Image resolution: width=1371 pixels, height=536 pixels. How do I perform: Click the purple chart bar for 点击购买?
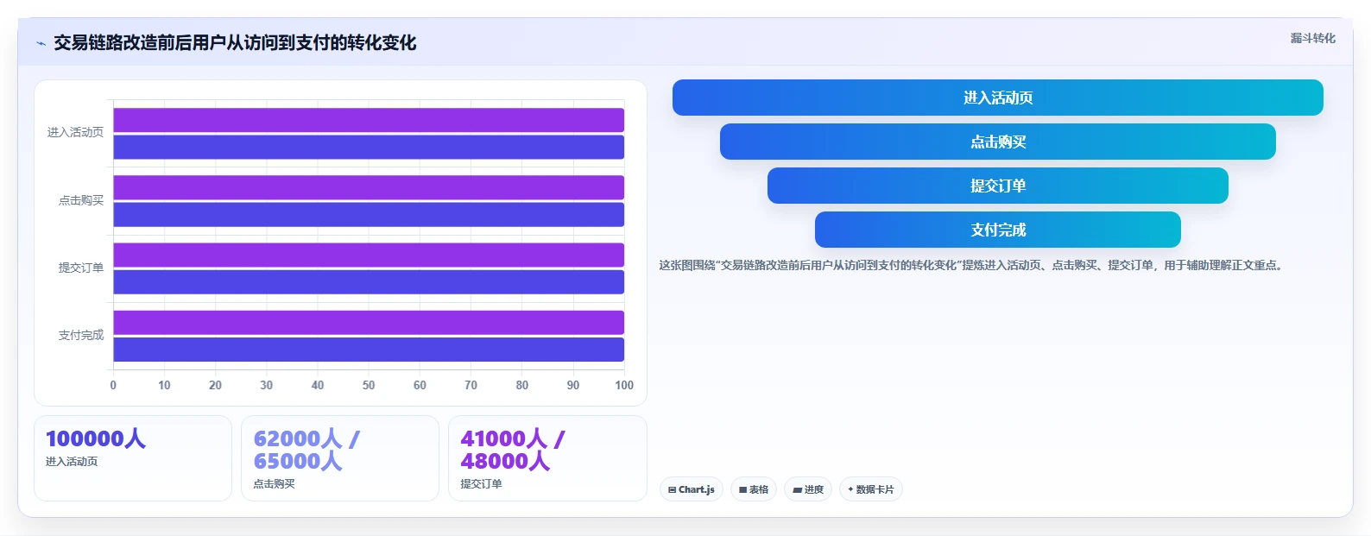pyautogui.click(x=369, y=187)
